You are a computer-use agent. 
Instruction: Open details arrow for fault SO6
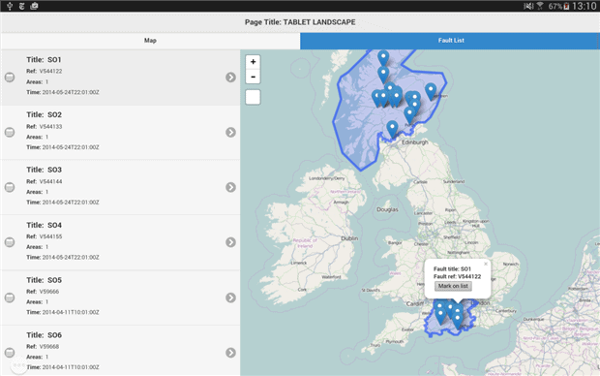[x=230, y=352]
